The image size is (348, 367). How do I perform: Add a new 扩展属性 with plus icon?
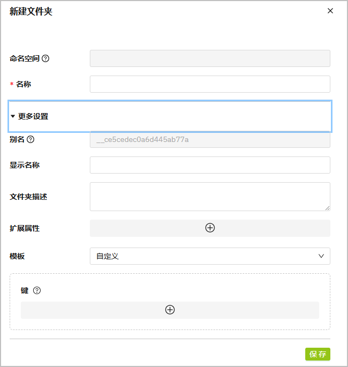[x=210, y=228]
